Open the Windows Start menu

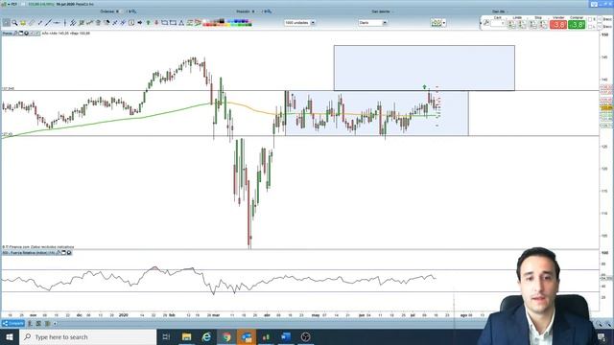[x=10, y=336]
